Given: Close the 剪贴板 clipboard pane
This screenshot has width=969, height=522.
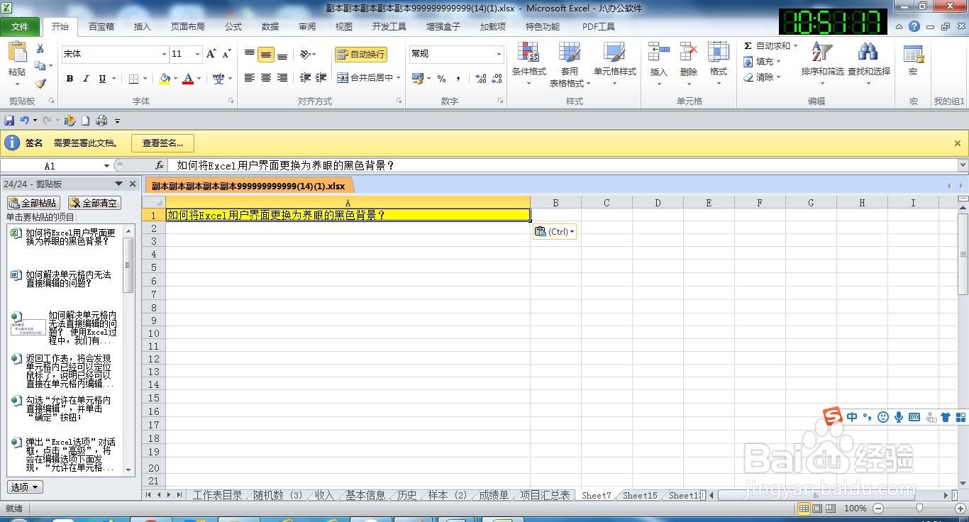Looking at the screenshot, I should (133, 184).
